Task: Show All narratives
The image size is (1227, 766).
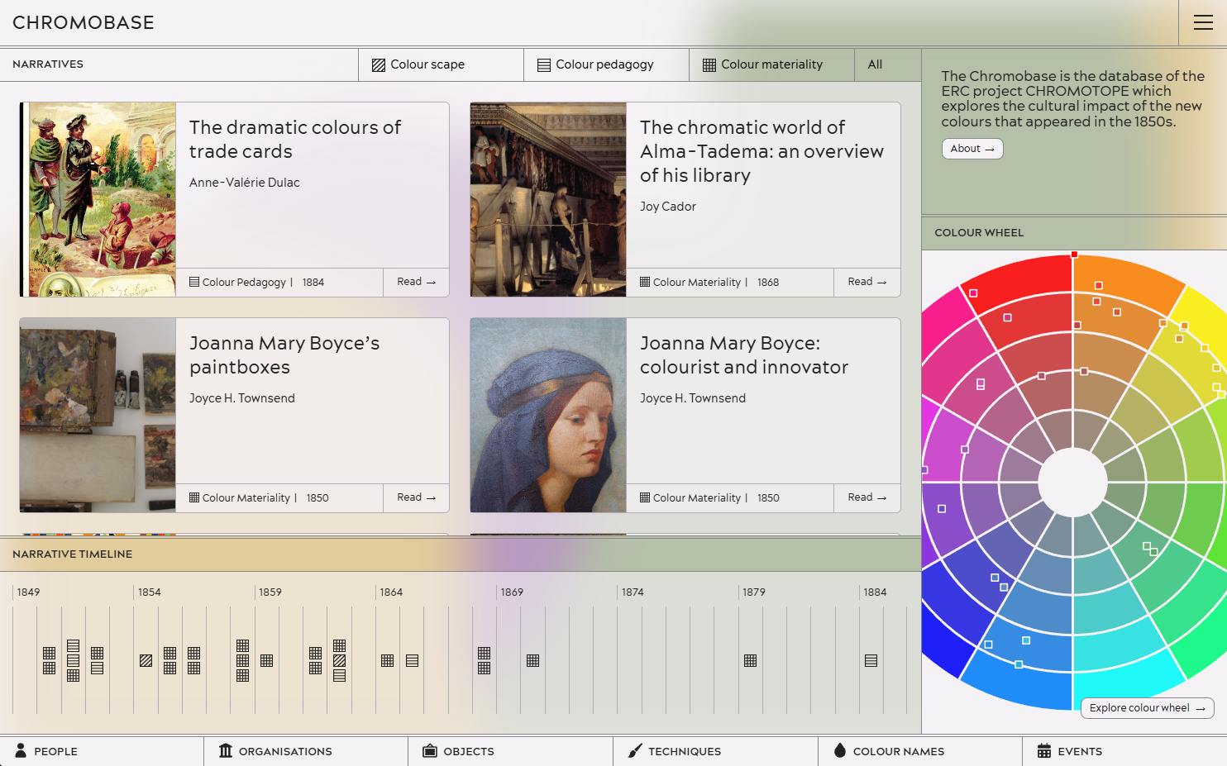Action: pyautogui.click(x=887, y=64)
